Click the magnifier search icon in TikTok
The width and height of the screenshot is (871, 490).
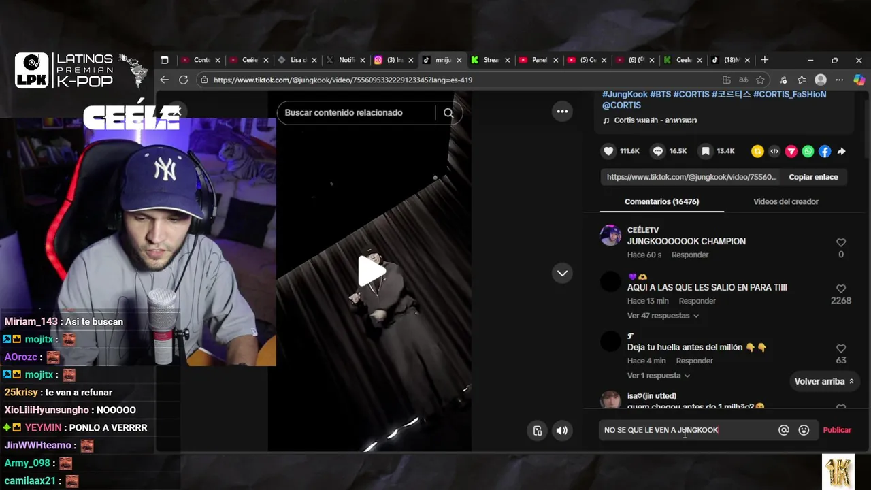pyautogui.click(x=448, y=113)
